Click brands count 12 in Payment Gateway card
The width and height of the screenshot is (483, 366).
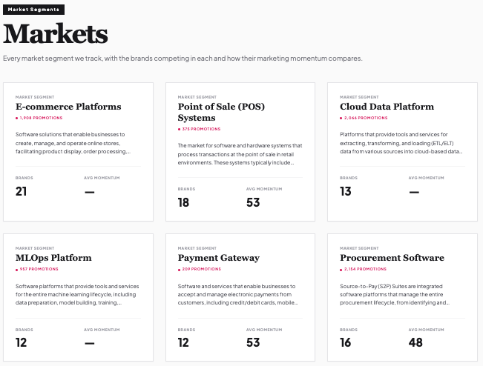183,342
